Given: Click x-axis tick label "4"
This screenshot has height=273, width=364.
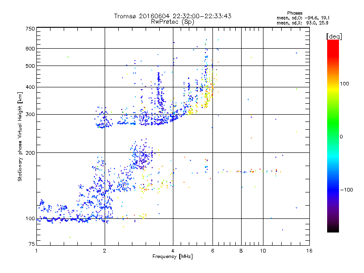Looking at the screenshot, I should click(173, 251).
